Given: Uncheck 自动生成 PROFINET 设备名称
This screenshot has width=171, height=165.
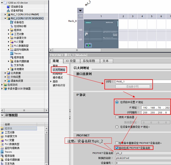Looking at the screenshot, I should click(117, 148).
